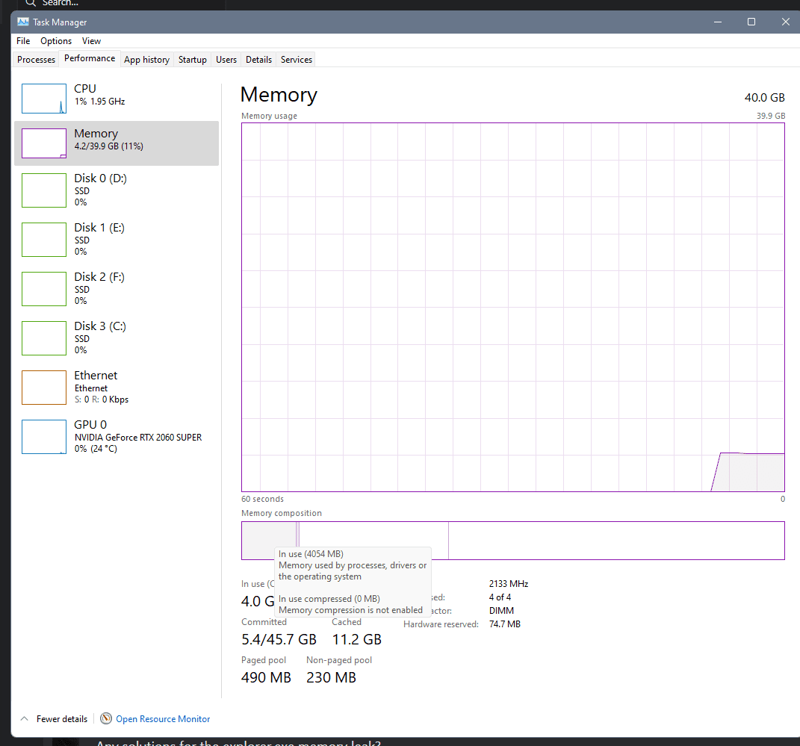This screenshot has width=800, height=746.
Task: Switch to the Processes tab
Action: pyautogui.click(x=36, y=60)
